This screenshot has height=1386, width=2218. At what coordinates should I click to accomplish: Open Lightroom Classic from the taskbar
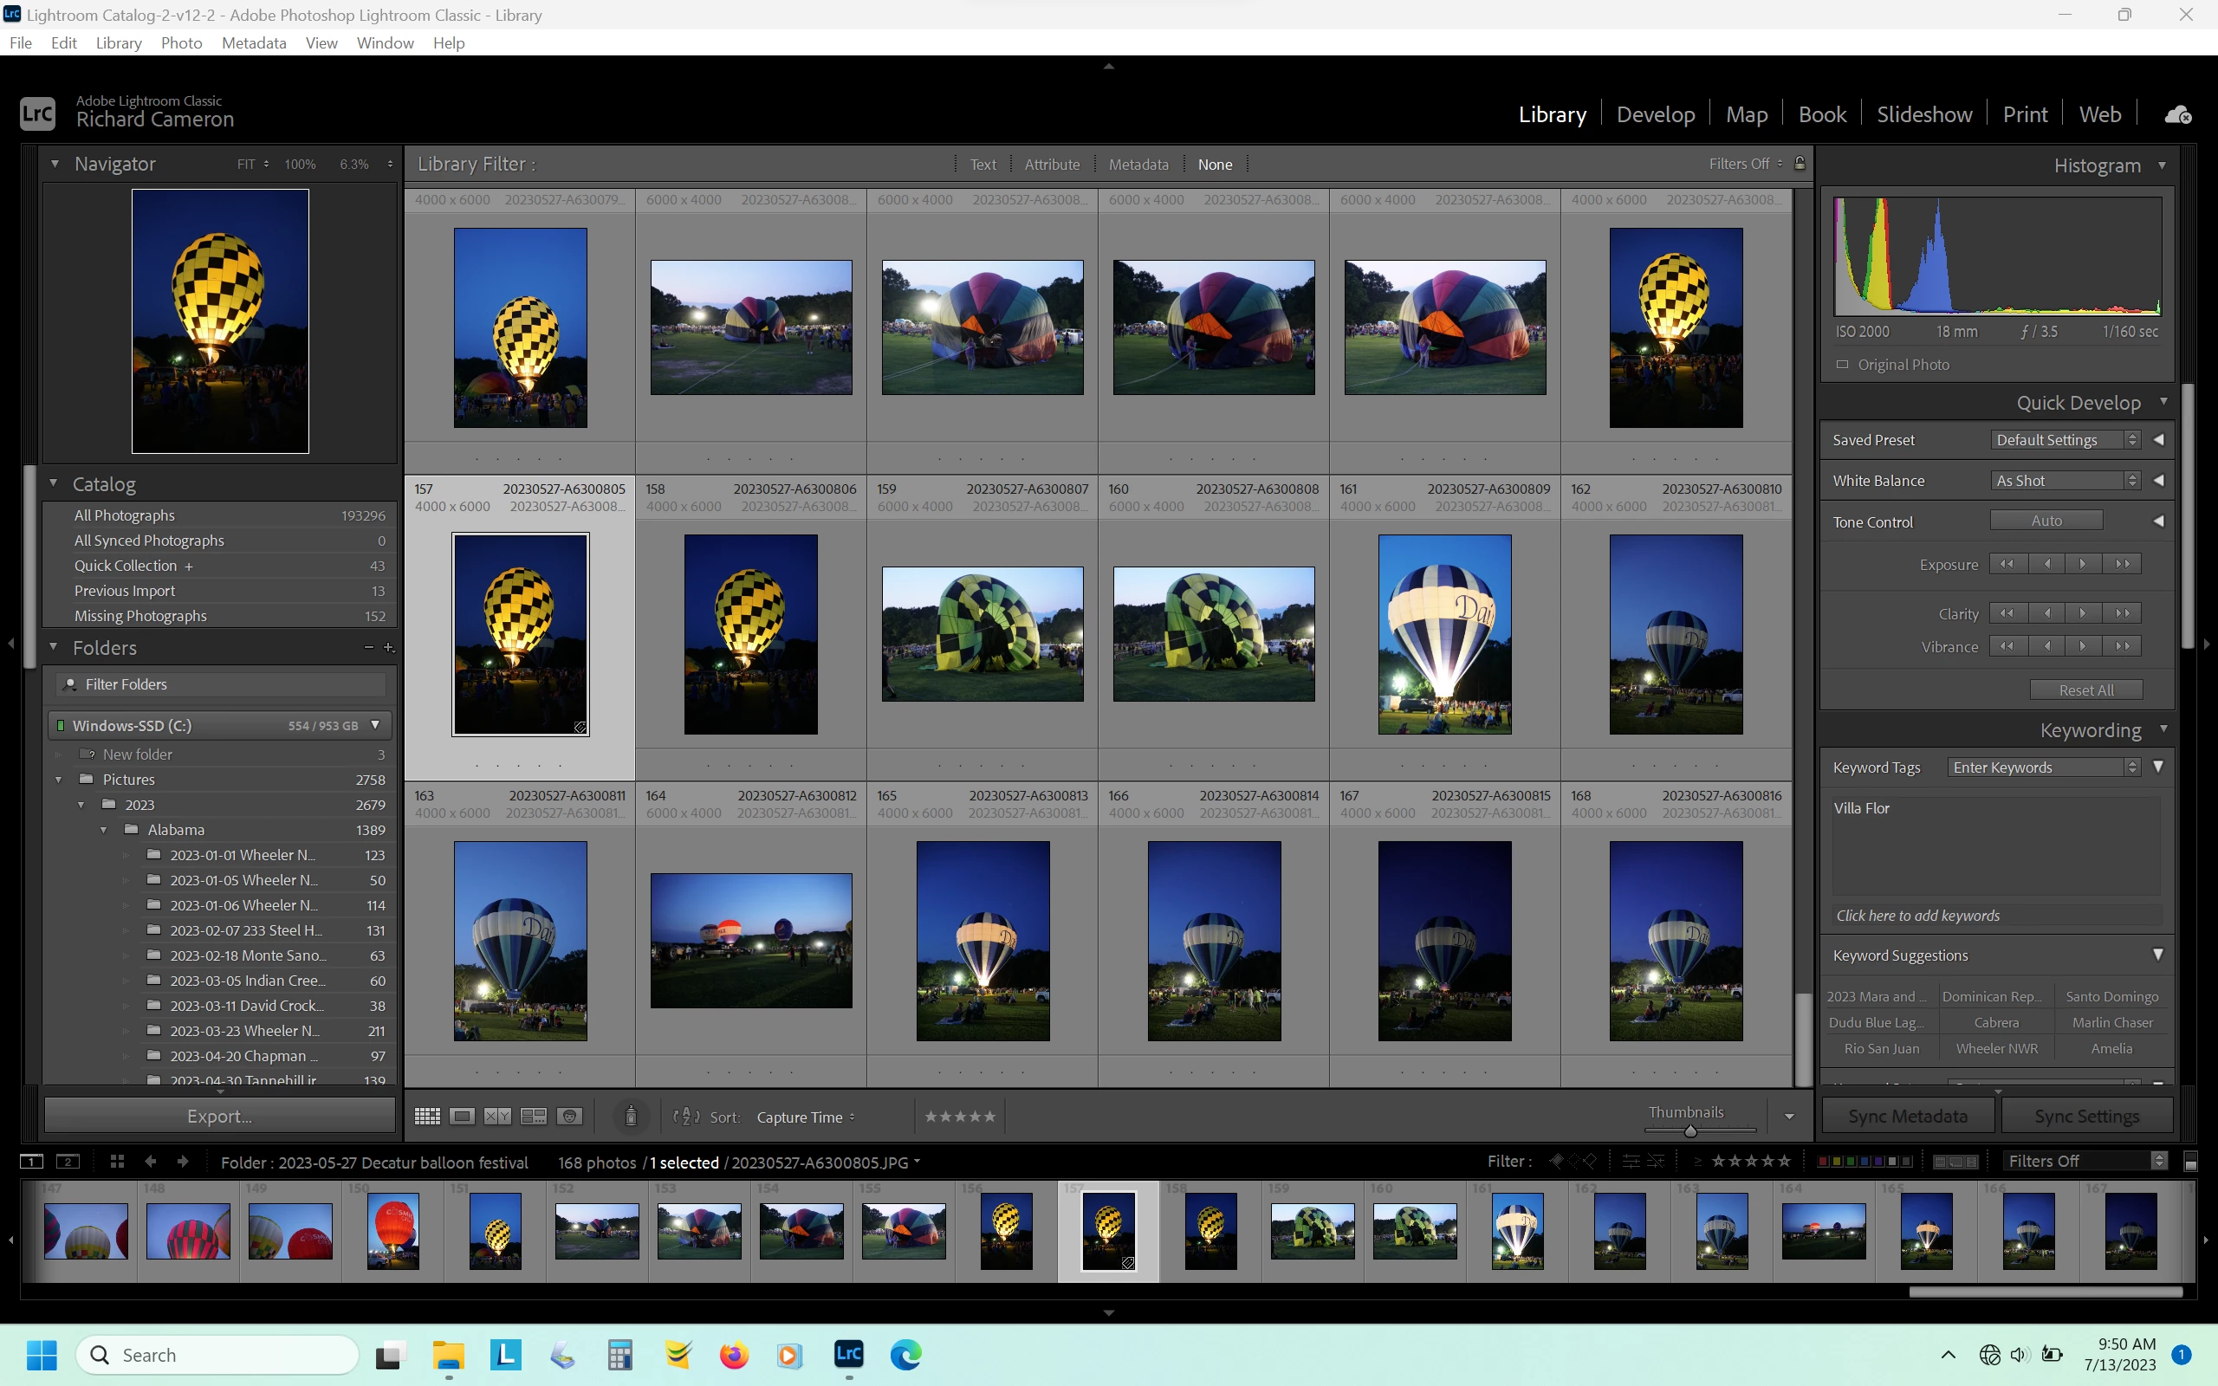point(849,1354)
